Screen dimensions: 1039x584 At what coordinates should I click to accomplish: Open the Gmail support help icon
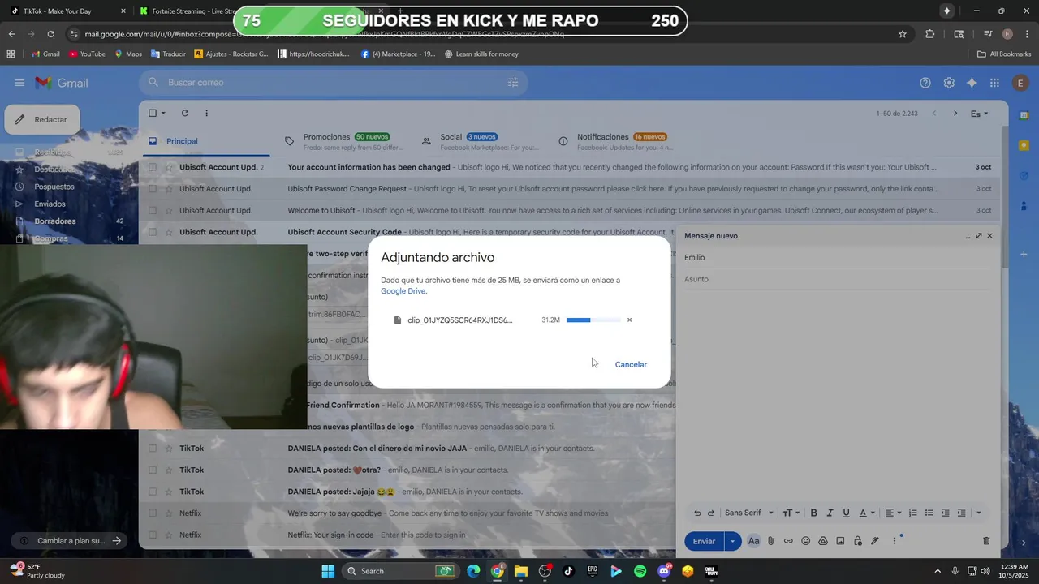925,83
